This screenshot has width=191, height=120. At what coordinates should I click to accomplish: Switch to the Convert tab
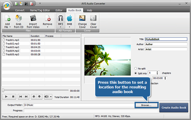click(x=20, y=10)
